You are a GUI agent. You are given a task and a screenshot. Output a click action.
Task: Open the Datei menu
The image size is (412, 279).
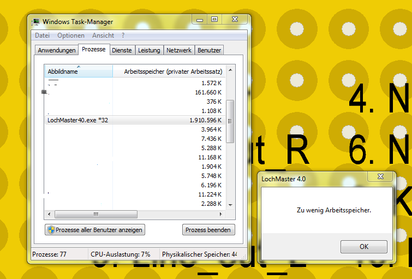(x=42, y=35)
